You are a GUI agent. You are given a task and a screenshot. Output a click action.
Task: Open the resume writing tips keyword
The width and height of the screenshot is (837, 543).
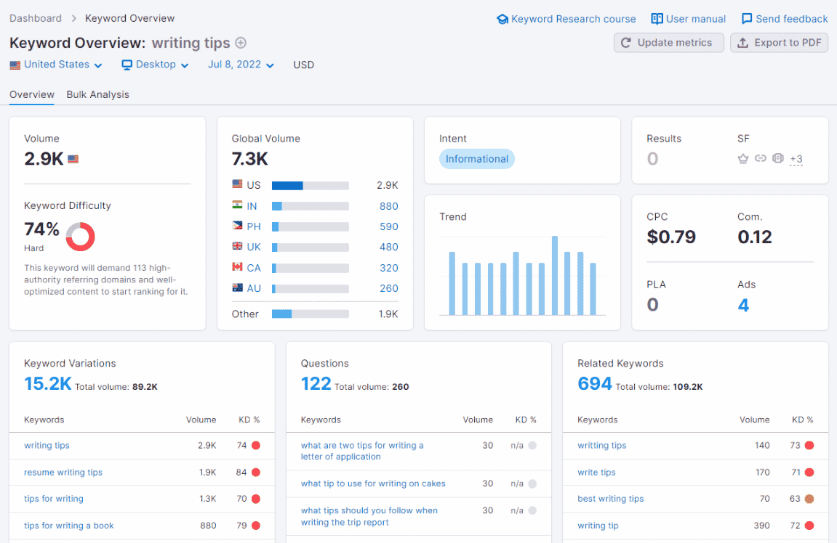click(x=63, y=472)
